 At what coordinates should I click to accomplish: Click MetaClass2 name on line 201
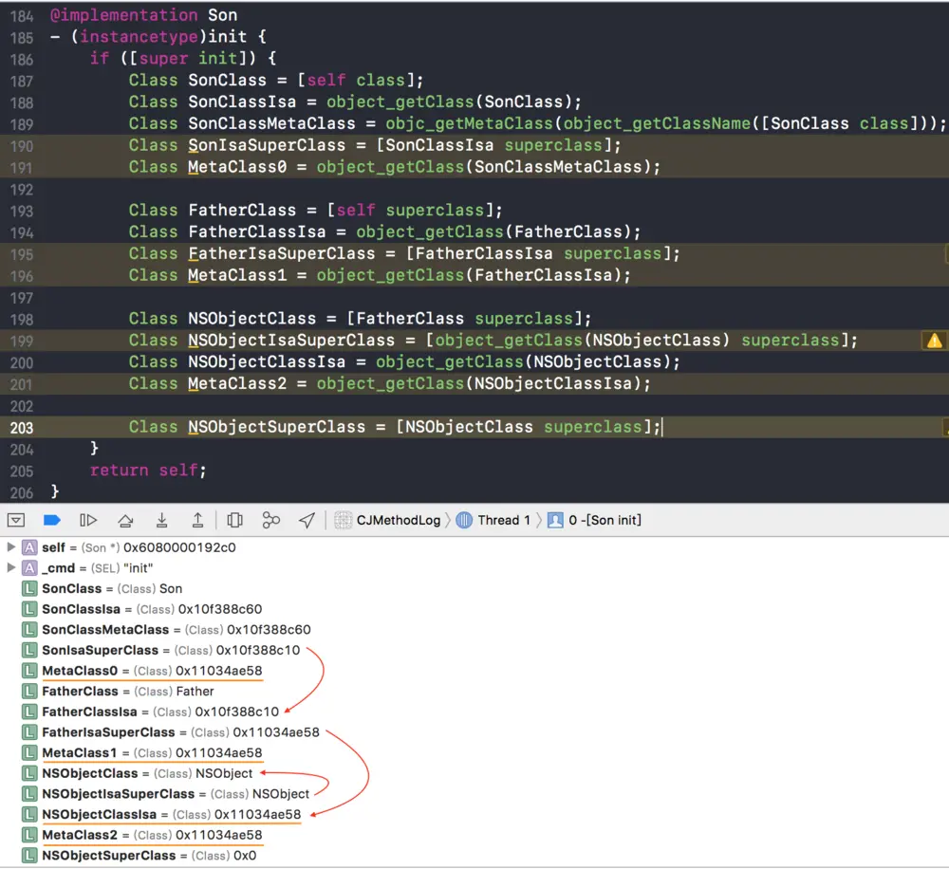237,383
